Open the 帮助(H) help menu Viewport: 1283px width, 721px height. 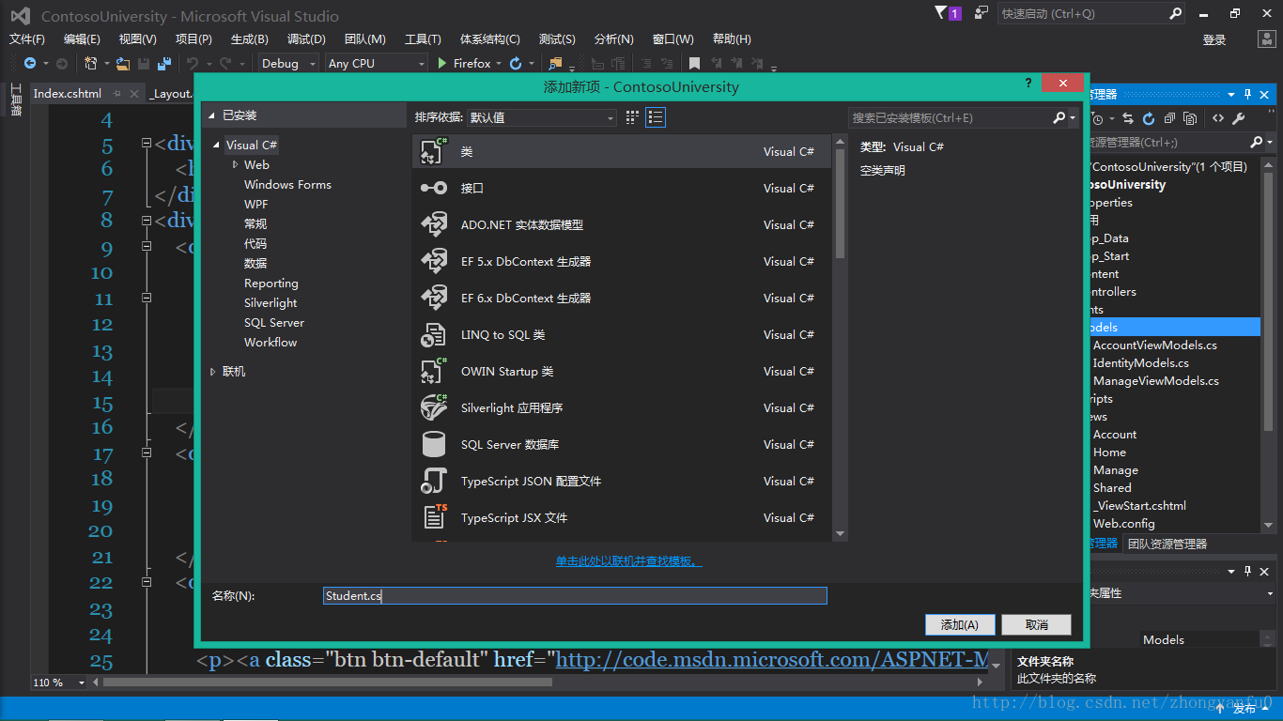pos(732,38)
